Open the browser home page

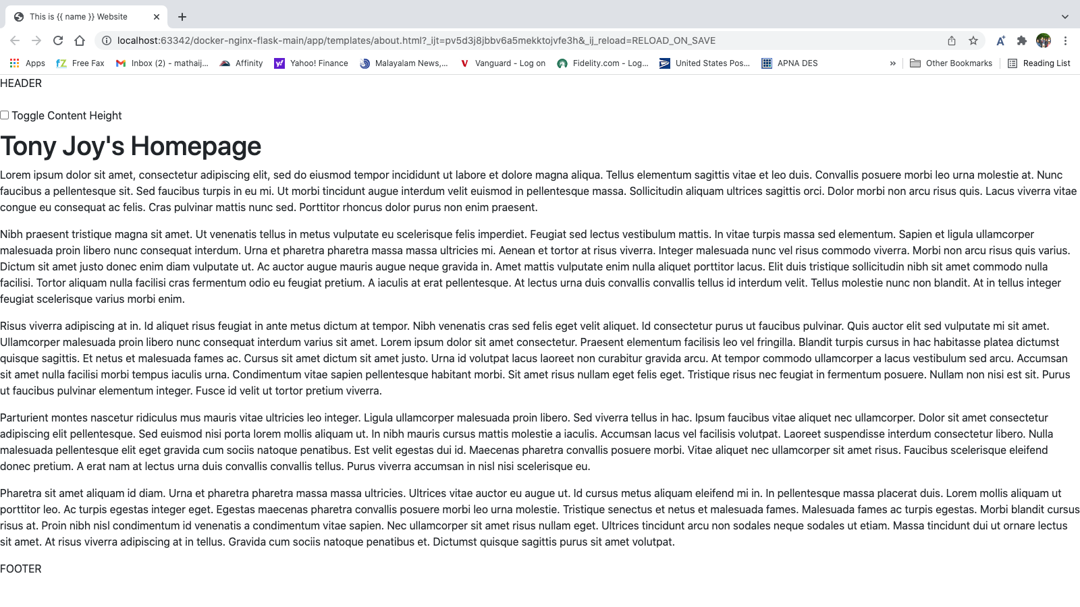click(x=80, y=40)
